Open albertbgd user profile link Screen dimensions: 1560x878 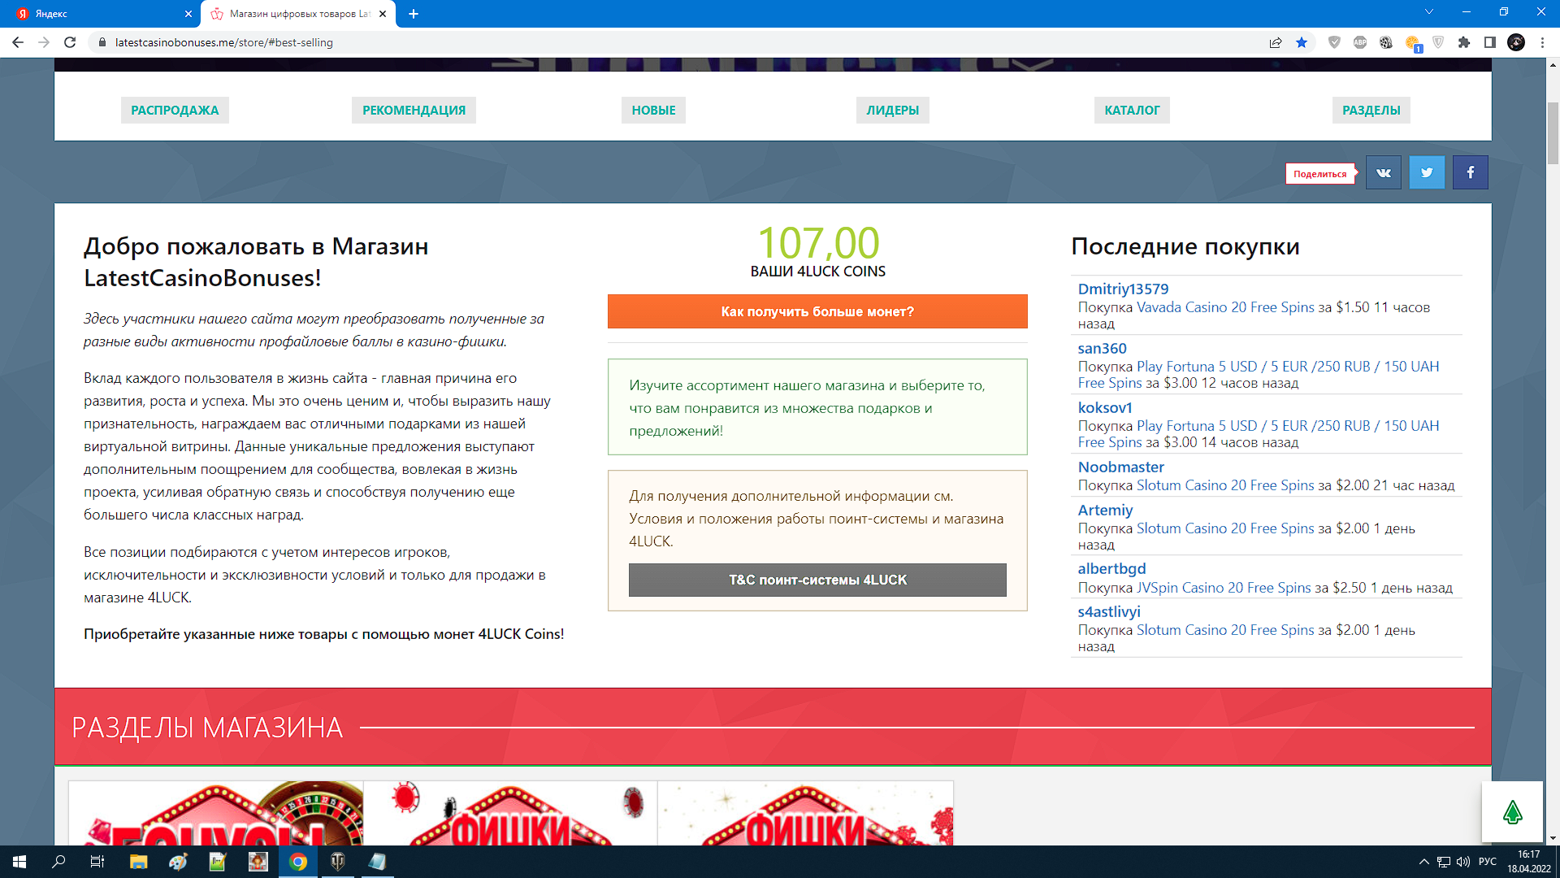click(1111, 568)
